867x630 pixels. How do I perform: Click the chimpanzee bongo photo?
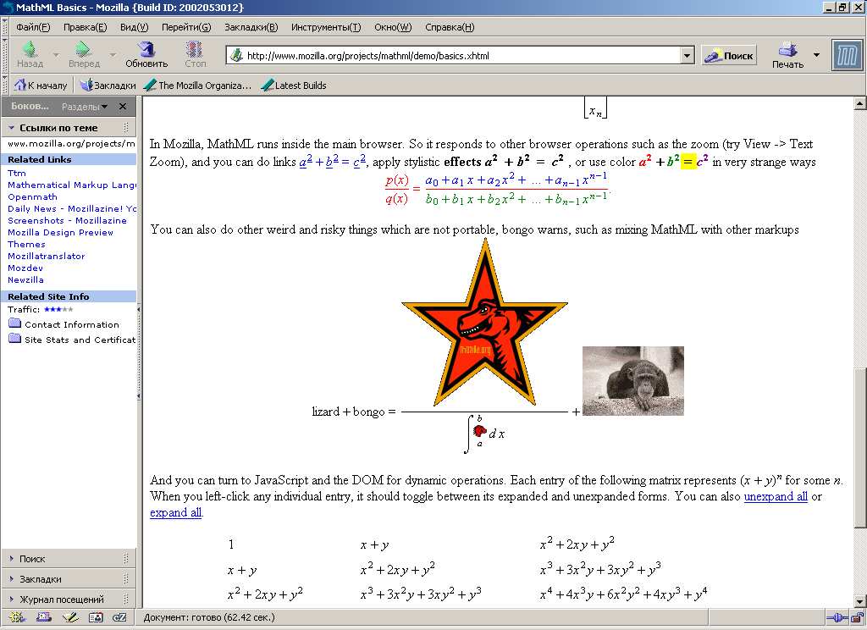[633, 380]
